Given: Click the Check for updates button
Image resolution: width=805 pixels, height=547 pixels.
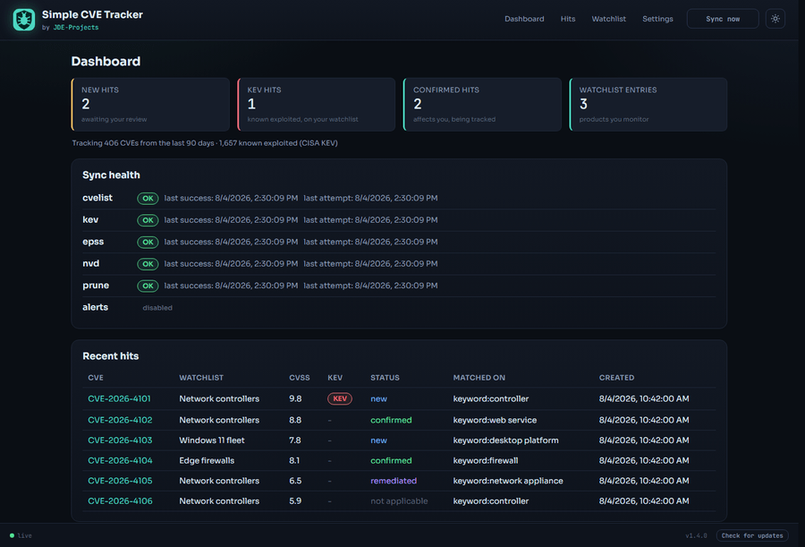Looking at the screenshot, I should pyautogui.click(x=752, y=535).
